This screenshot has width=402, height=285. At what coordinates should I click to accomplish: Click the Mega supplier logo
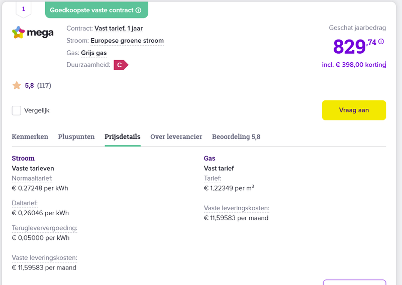click(x=33, y=33)
